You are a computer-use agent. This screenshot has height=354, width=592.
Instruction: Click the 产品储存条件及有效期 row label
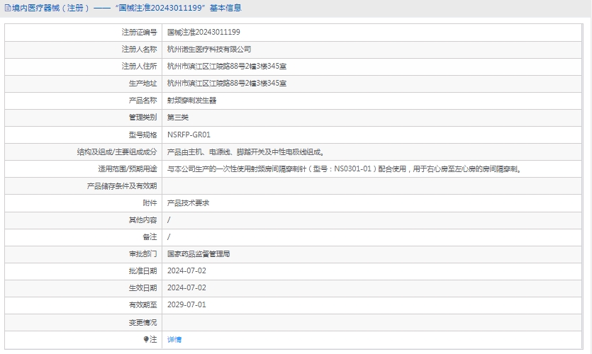point(122,186)
